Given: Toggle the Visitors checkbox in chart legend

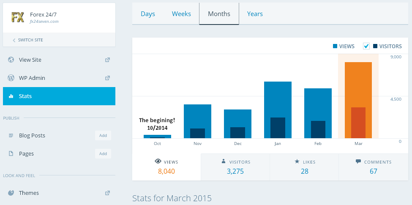Looking at the screenshot, I should tap(366, 46).
